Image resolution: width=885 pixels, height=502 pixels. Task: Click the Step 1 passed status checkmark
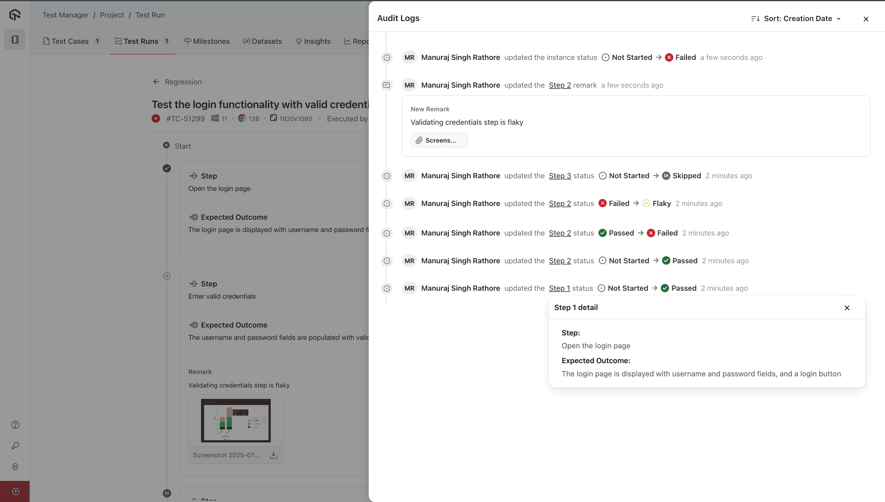pos(167,168)
